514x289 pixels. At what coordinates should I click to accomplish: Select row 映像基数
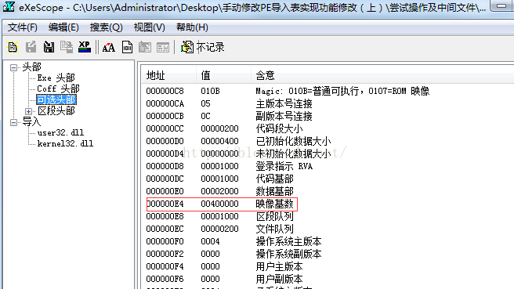328,204
